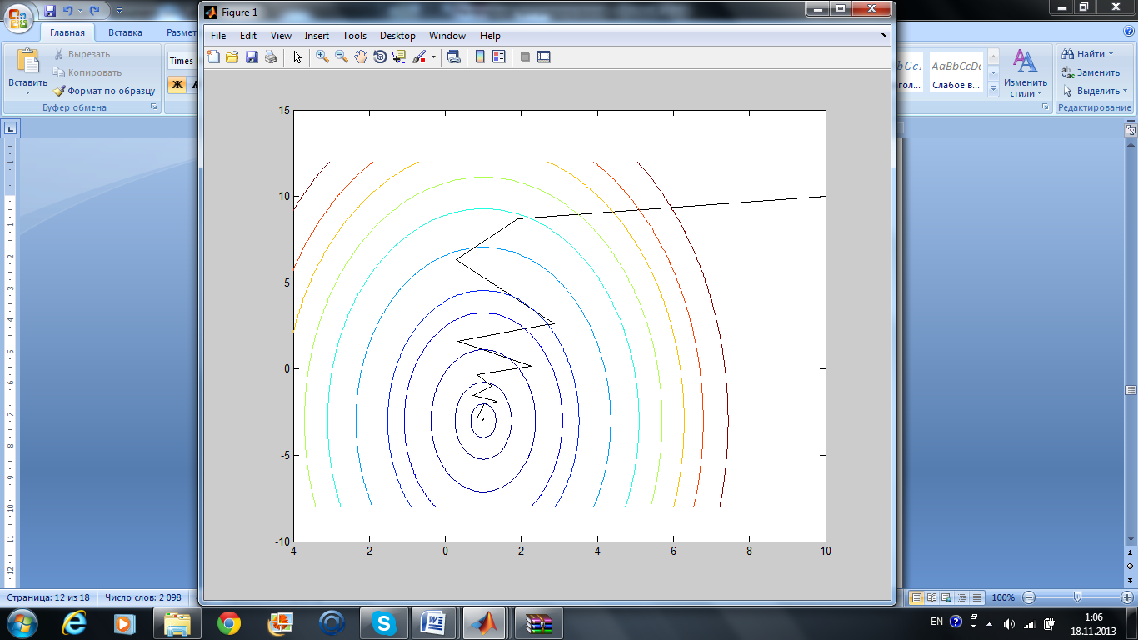Screen dimensions: 1138x640
Task: Click Word zoom slider handle
Action: click(1077, 597)
